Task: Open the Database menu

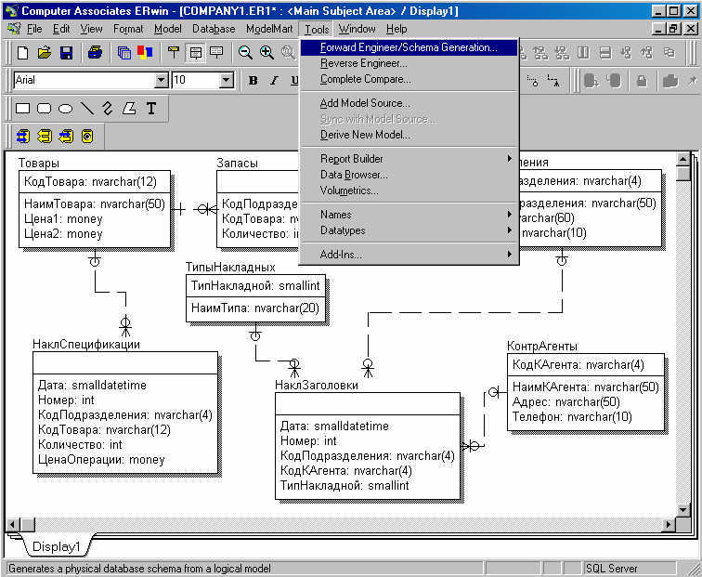Action: click(x=214, y=29)
